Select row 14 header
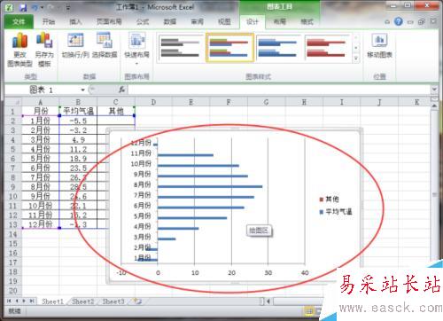The image size is (443, 321). (13, 234)
